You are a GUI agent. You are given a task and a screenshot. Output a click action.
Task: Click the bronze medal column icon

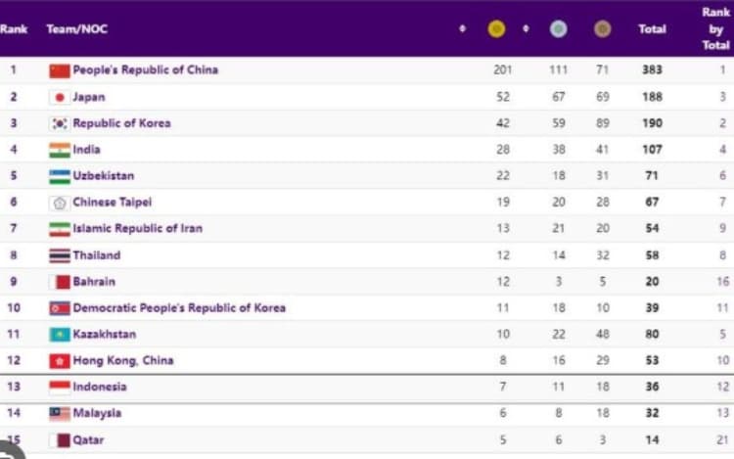point(602,29)
